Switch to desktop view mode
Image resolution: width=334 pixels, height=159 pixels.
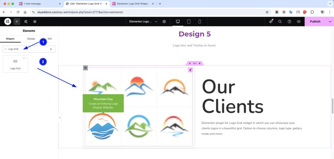[178, 22]
